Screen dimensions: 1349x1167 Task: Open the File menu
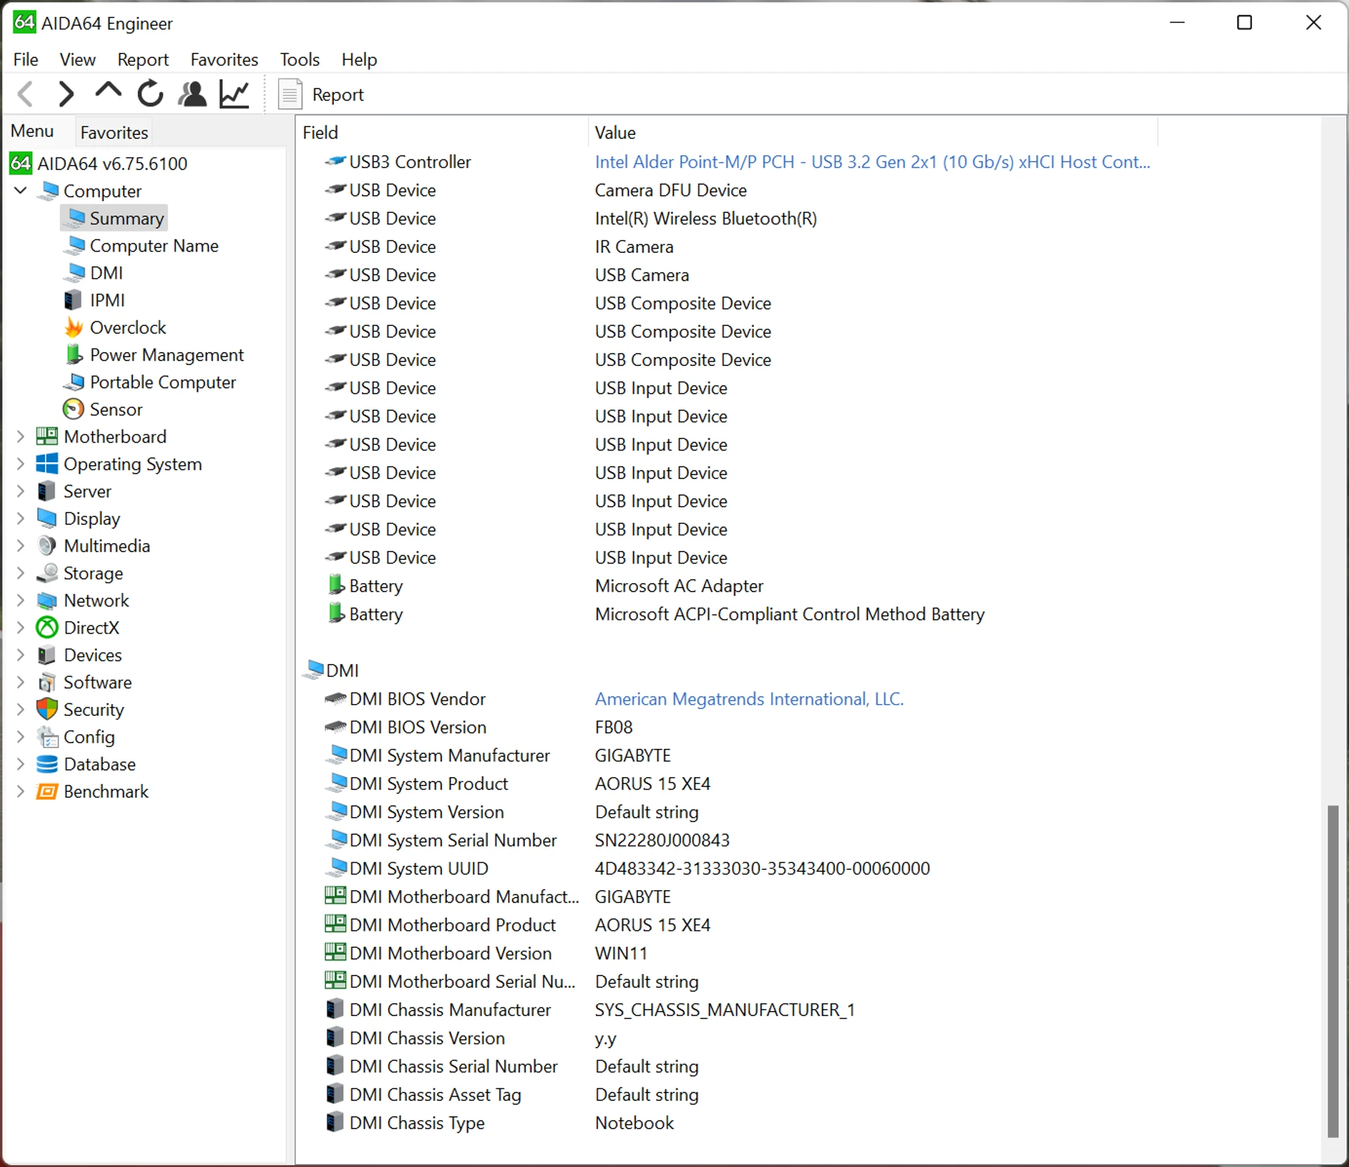pyautogui.click(x=26, y=60)
